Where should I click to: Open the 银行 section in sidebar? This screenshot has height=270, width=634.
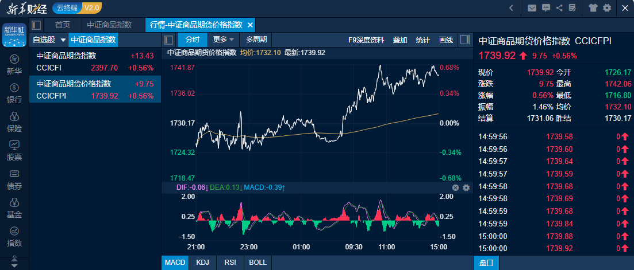click(x=14, y=93)
